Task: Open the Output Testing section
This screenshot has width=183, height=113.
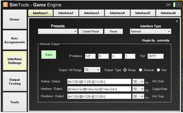Action: [15, 82]
